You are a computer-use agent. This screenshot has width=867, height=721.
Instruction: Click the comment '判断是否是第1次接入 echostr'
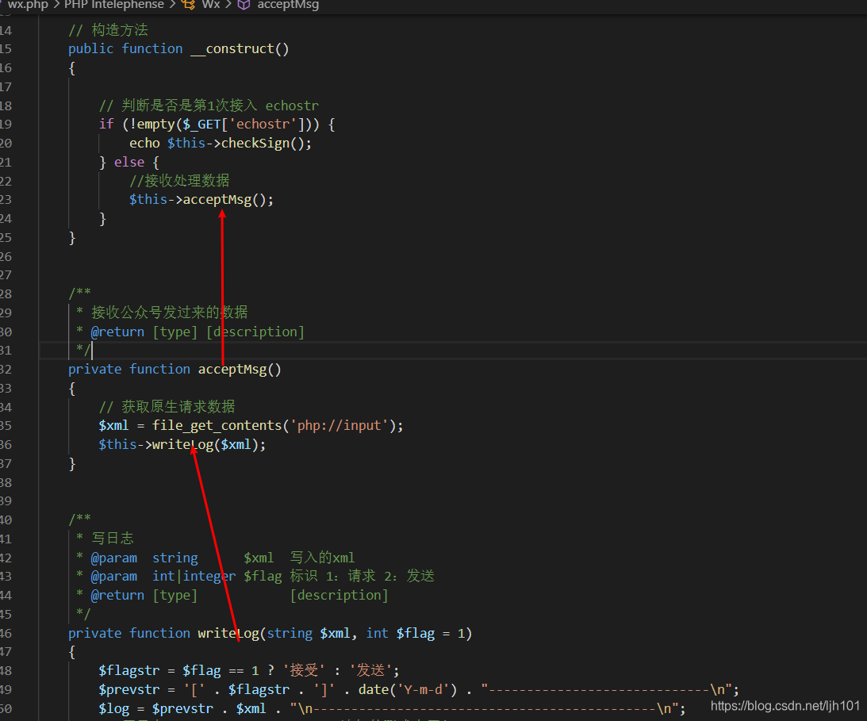pyautogui.click(x=209, y=105)
